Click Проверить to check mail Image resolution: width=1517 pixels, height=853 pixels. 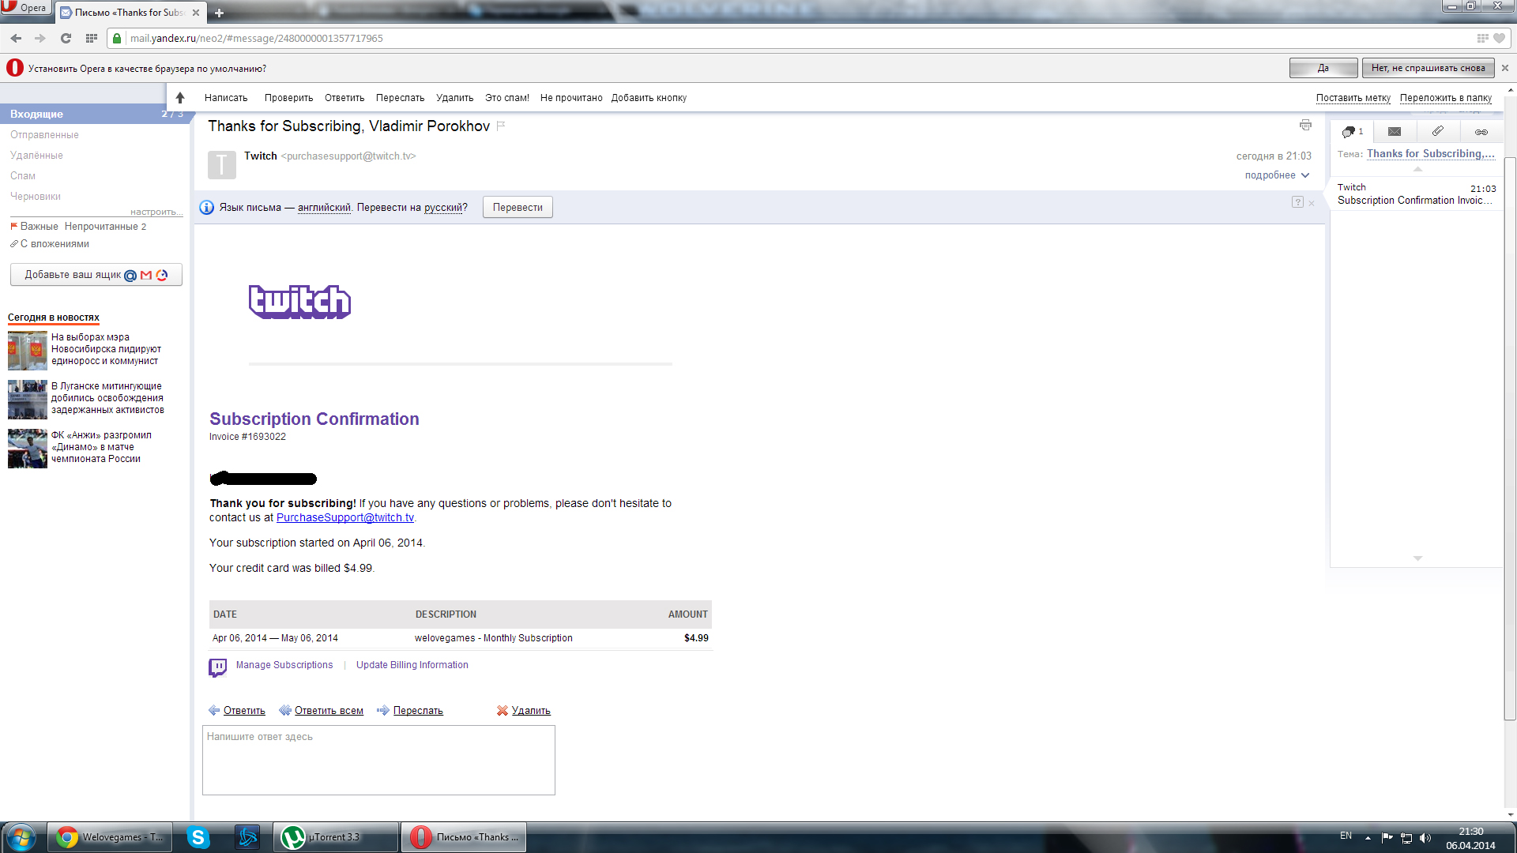pos(288,98)
